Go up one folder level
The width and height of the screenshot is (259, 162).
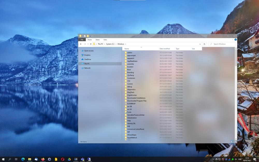pos(91,44)
